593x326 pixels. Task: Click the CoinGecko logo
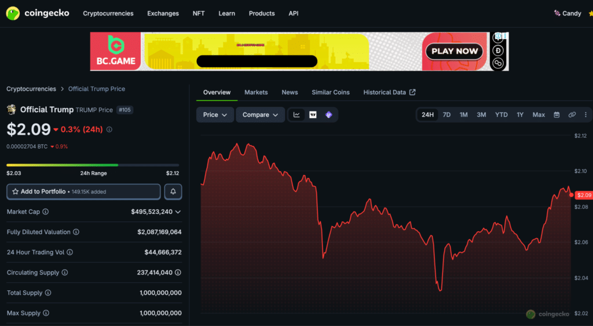(38, 13)
